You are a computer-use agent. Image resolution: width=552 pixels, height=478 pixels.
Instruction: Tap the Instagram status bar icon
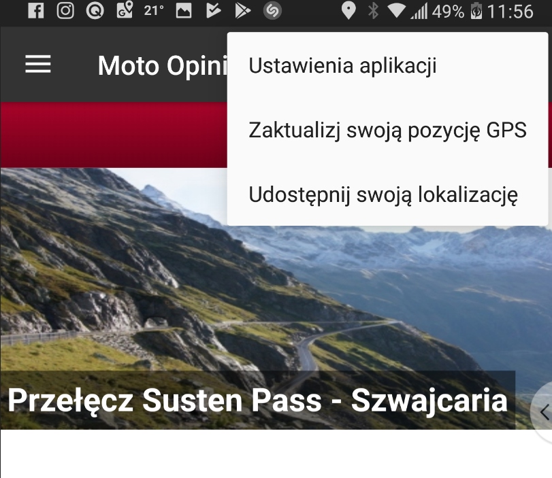(65, 11)
